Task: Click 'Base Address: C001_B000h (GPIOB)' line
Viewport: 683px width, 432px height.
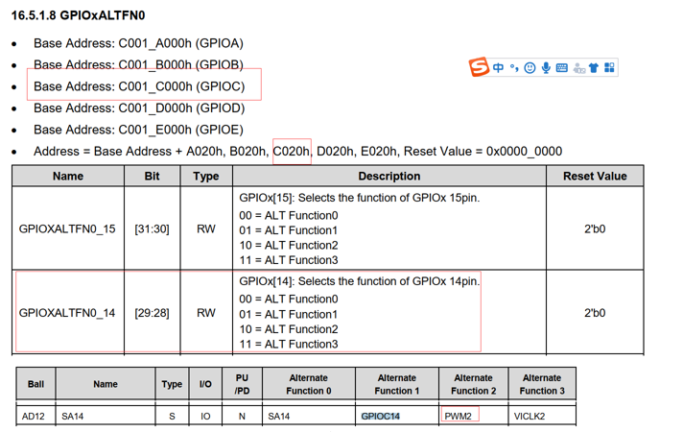Action: pyautogui.click(x=138, y=65)
